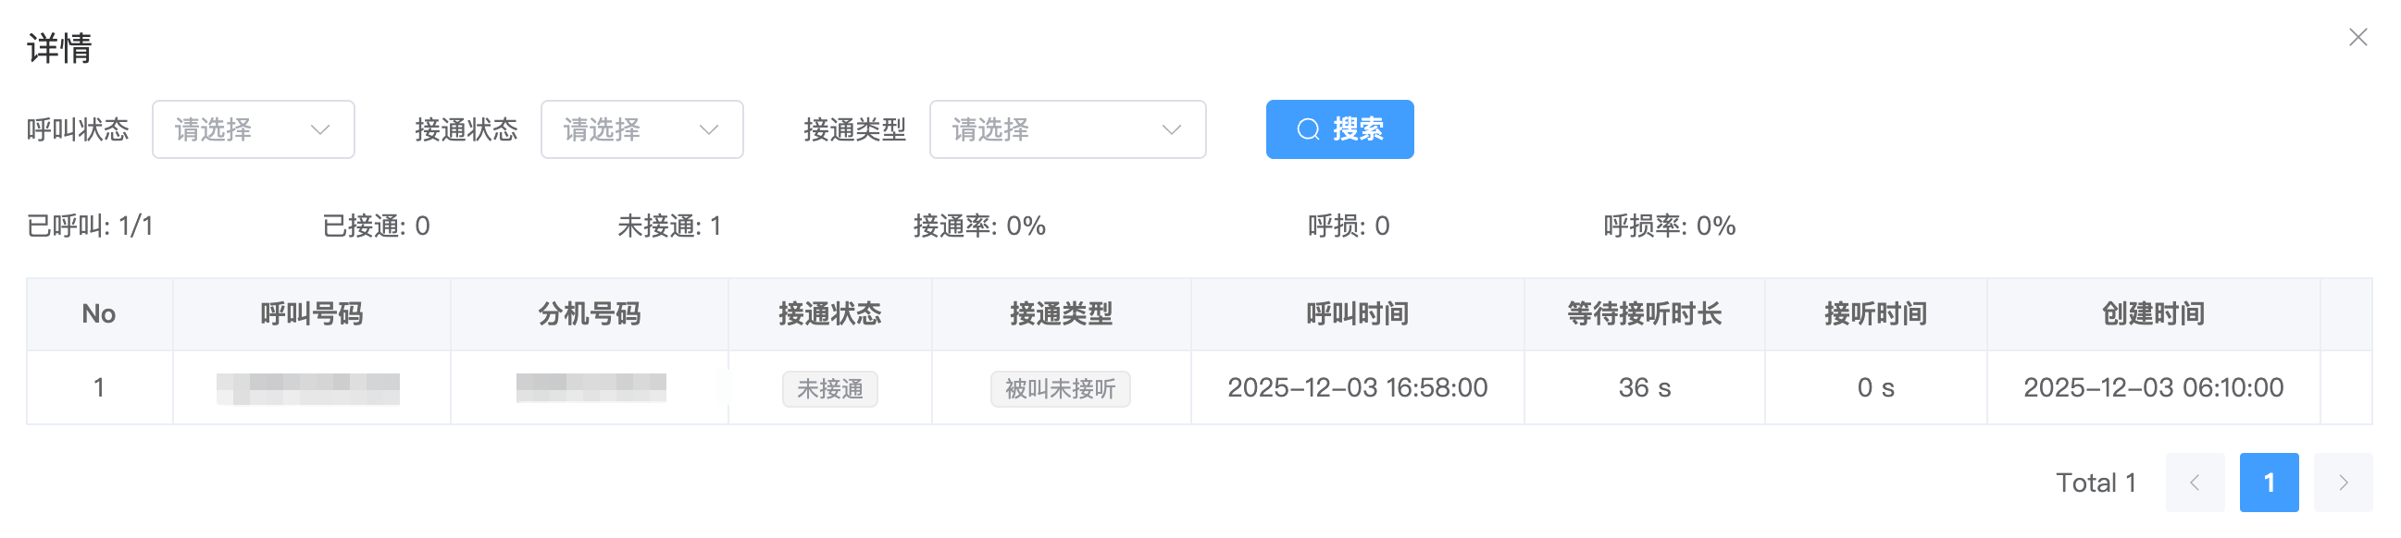Open the 呼叫状态 dropdown
2401x538 pixels.
tap(253, 129)
